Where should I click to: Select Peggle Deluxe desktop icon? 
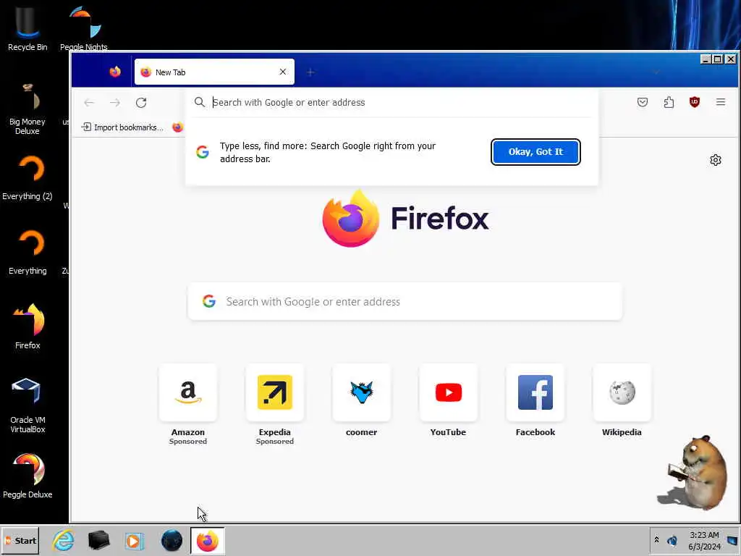27,476
